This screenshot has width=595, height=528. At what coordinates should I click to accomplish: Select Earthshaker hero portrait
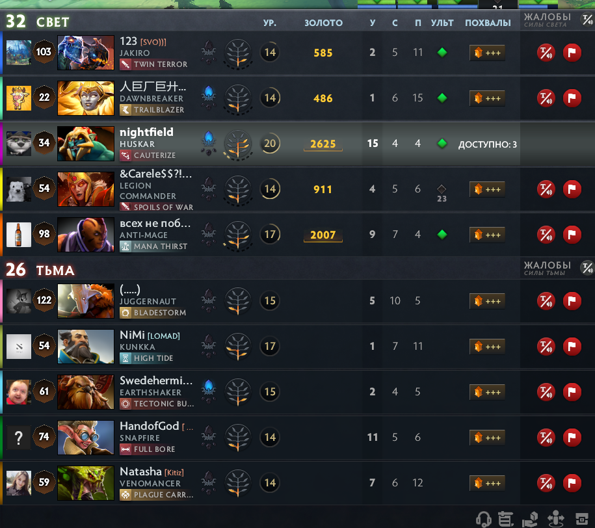click(86, 391)
